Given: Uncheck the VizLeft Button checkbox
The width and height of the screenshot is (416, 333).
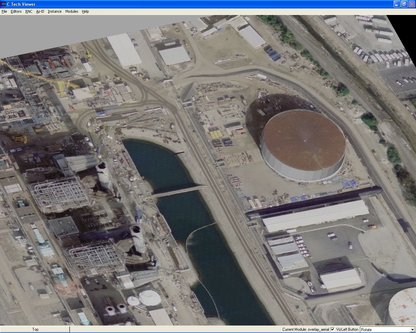Looking at the screenshot, I should pos(332,329).
